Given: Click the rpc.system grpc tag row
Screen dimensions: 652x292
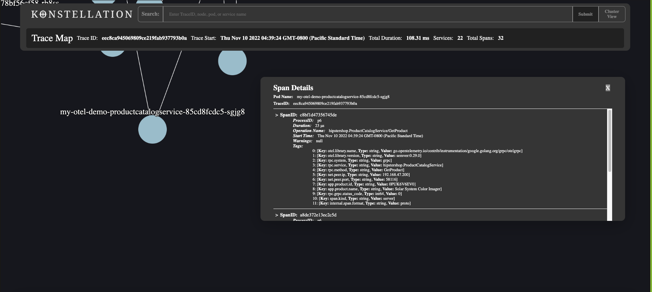Looking at the screenshot, I should (352, 160).
